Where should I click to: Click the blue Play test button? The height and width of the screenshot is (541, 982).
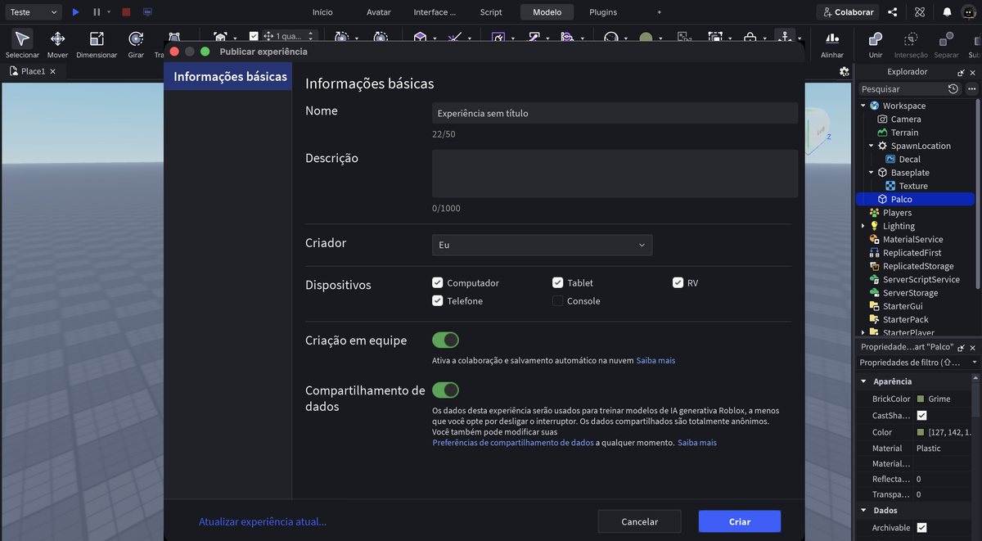(x=75, y=12)
